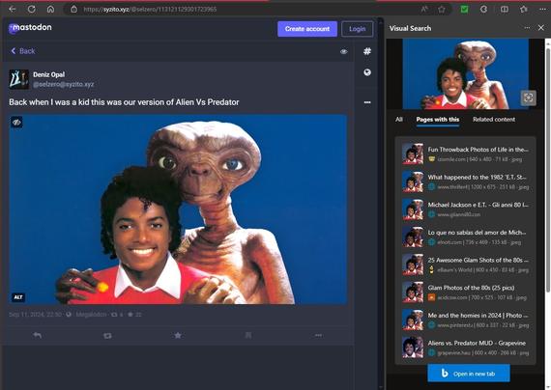Switch to the All tab
The height and width of the screenshot is (390, 551).
tap(399, 120)
